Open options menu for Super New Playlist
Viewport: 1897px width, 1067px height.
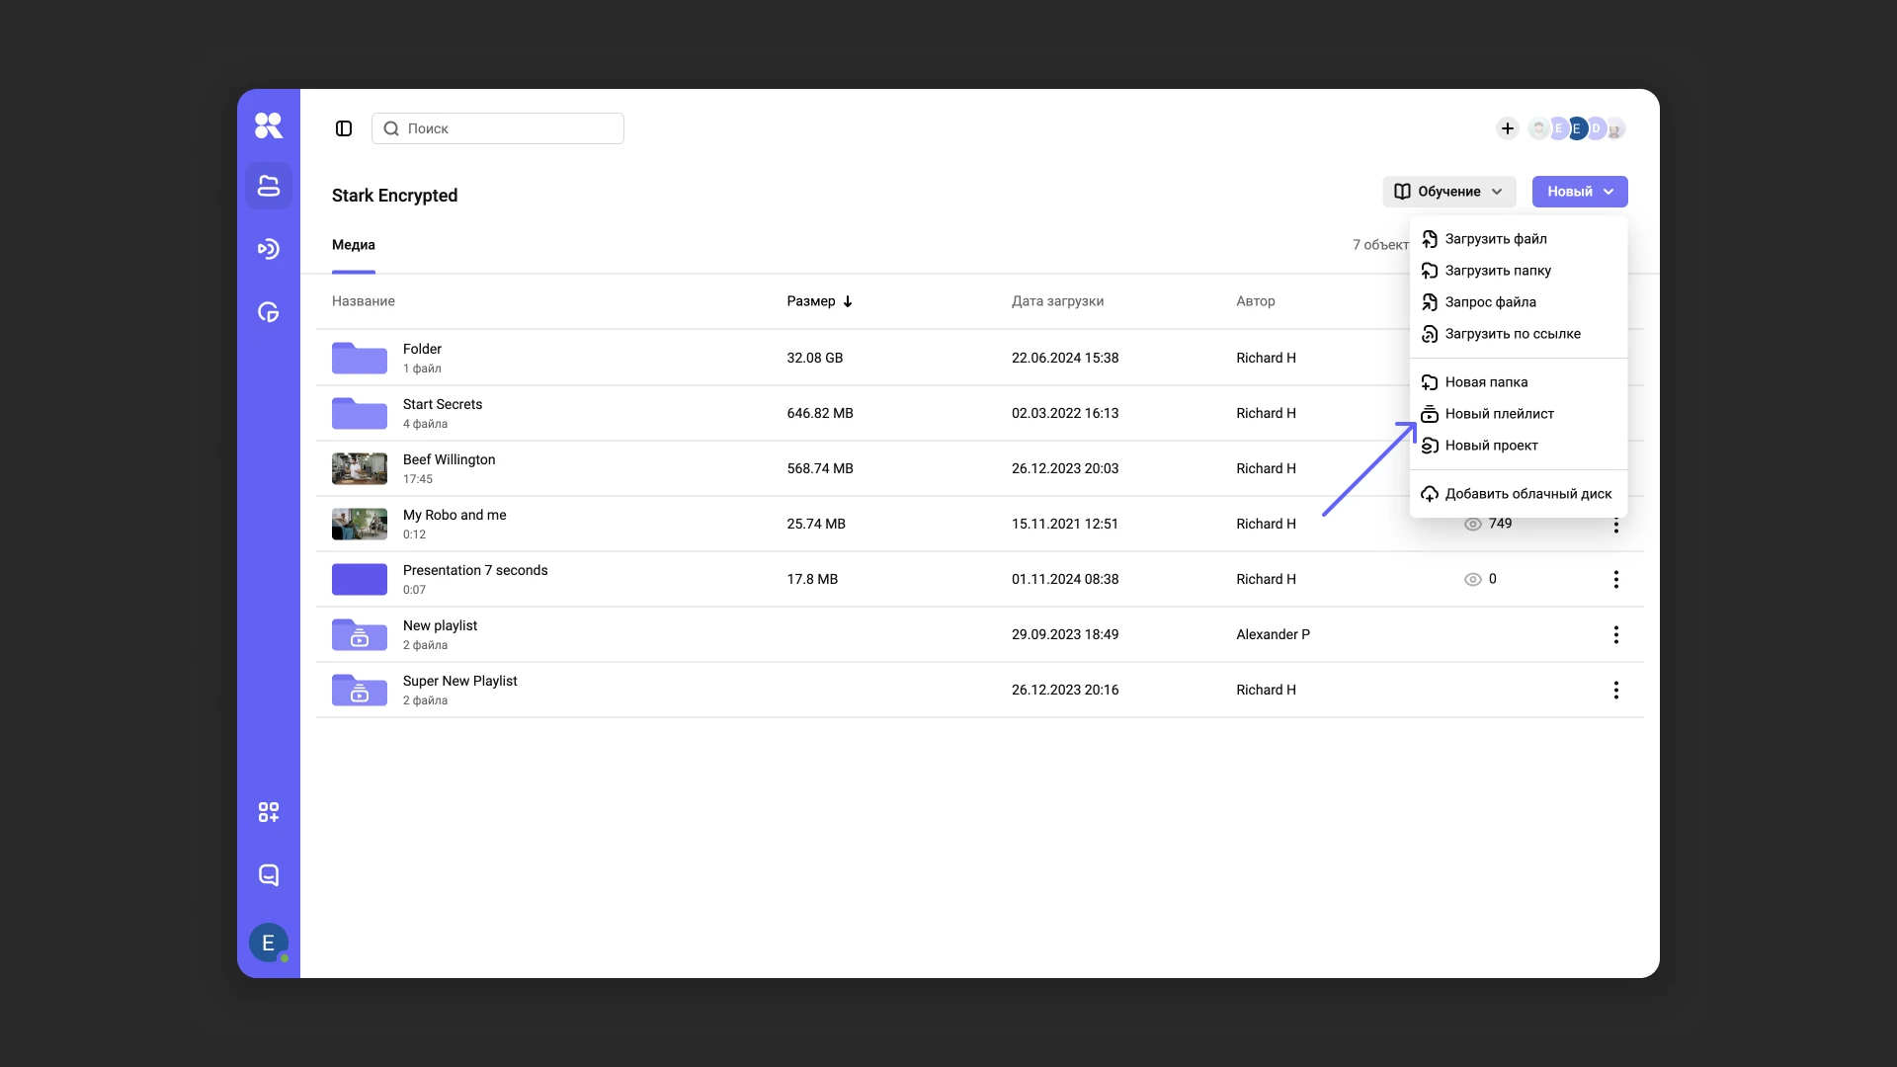pos(1615,691)
